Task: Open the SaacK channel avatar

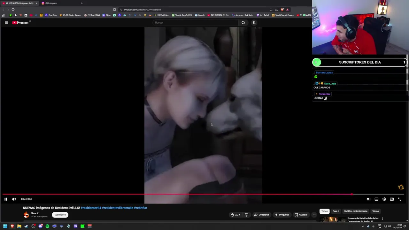Action: (x=26, y=215)
